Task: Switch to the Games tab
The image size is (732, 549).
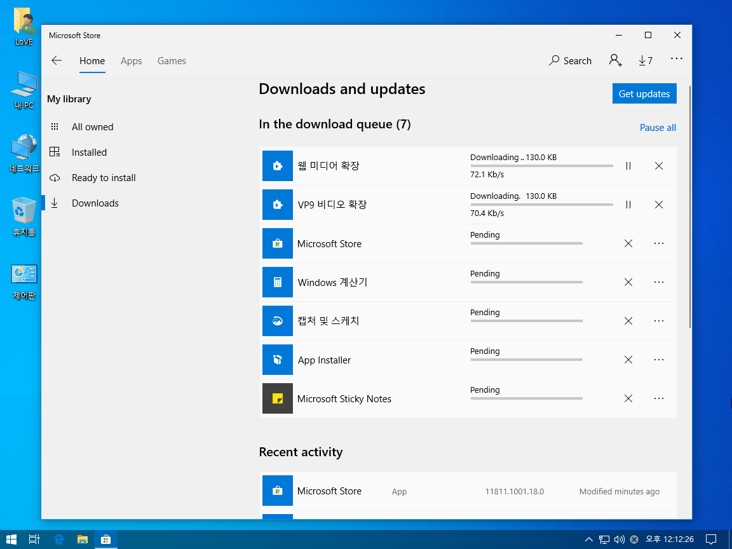Action: point(172,61)
